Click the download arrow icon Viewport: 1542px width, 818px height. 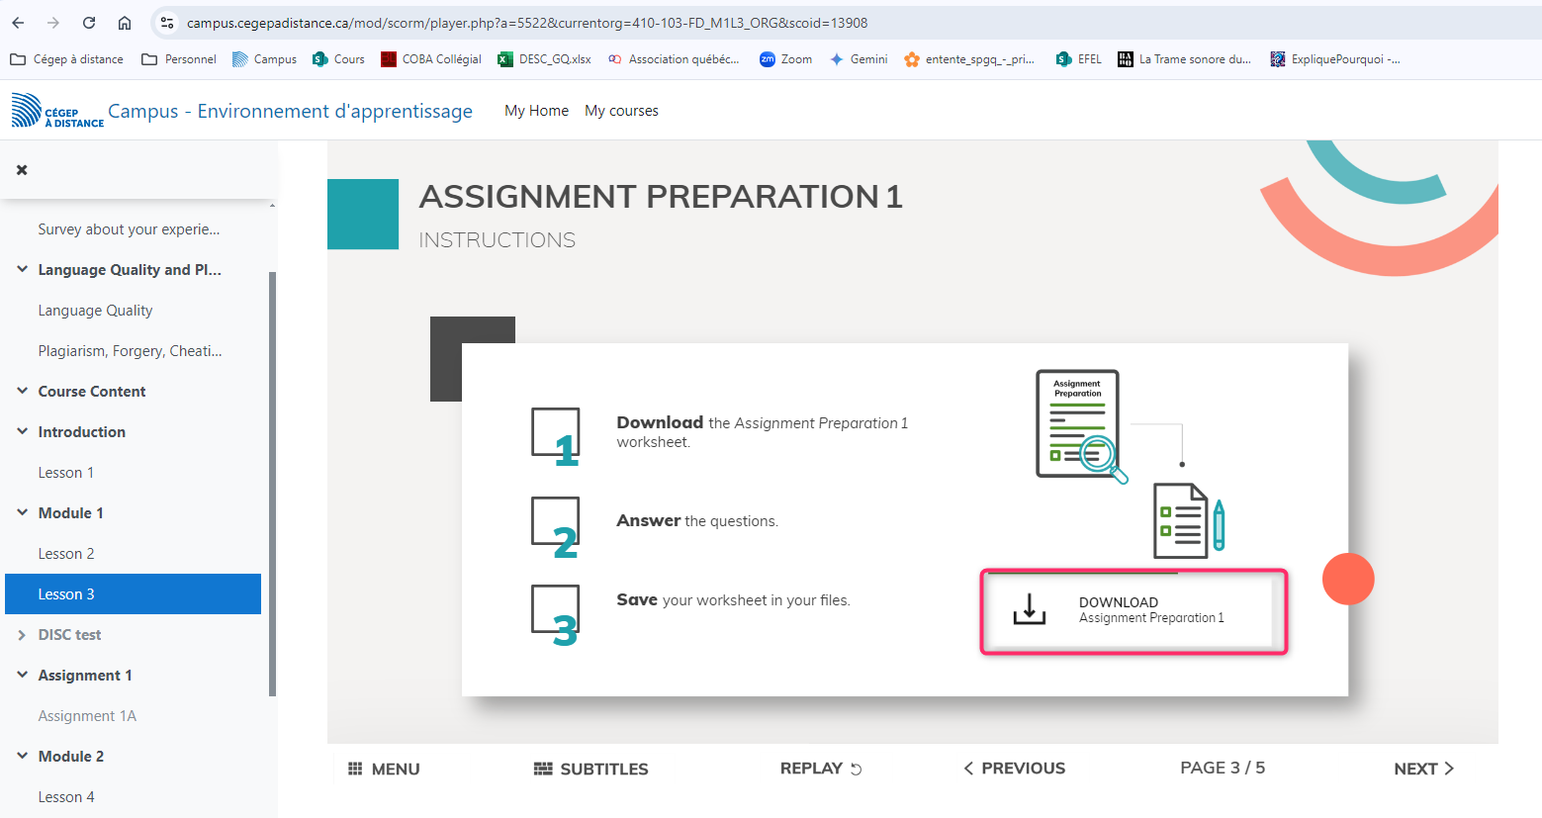[1029, 609]
